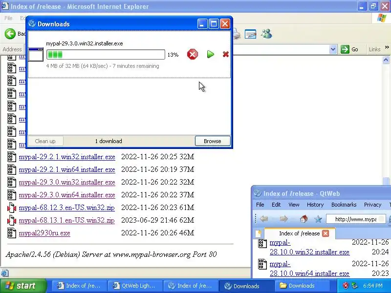The height and width of the screenshot is (293, 391).
Task: Click the QtWeb URL address field
Action: click(356, 219)
